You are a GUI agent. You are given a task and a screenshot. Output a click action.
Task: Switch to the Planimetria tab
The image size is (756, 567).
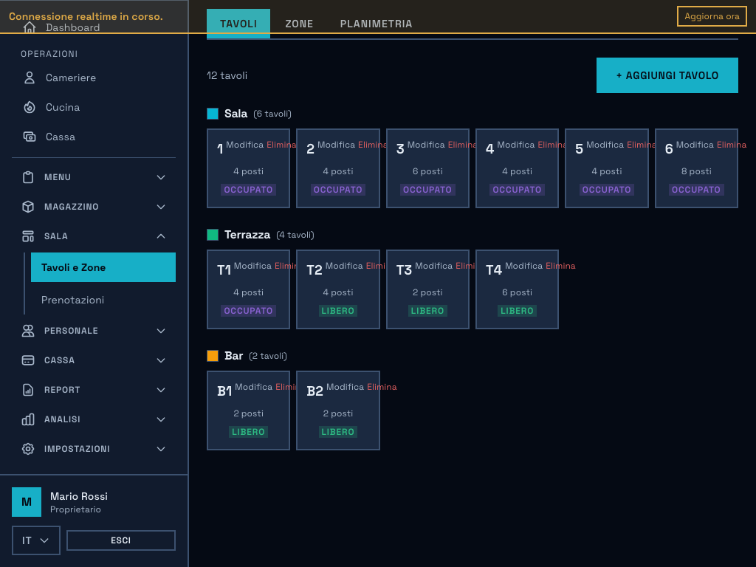[x=376, y=24]
